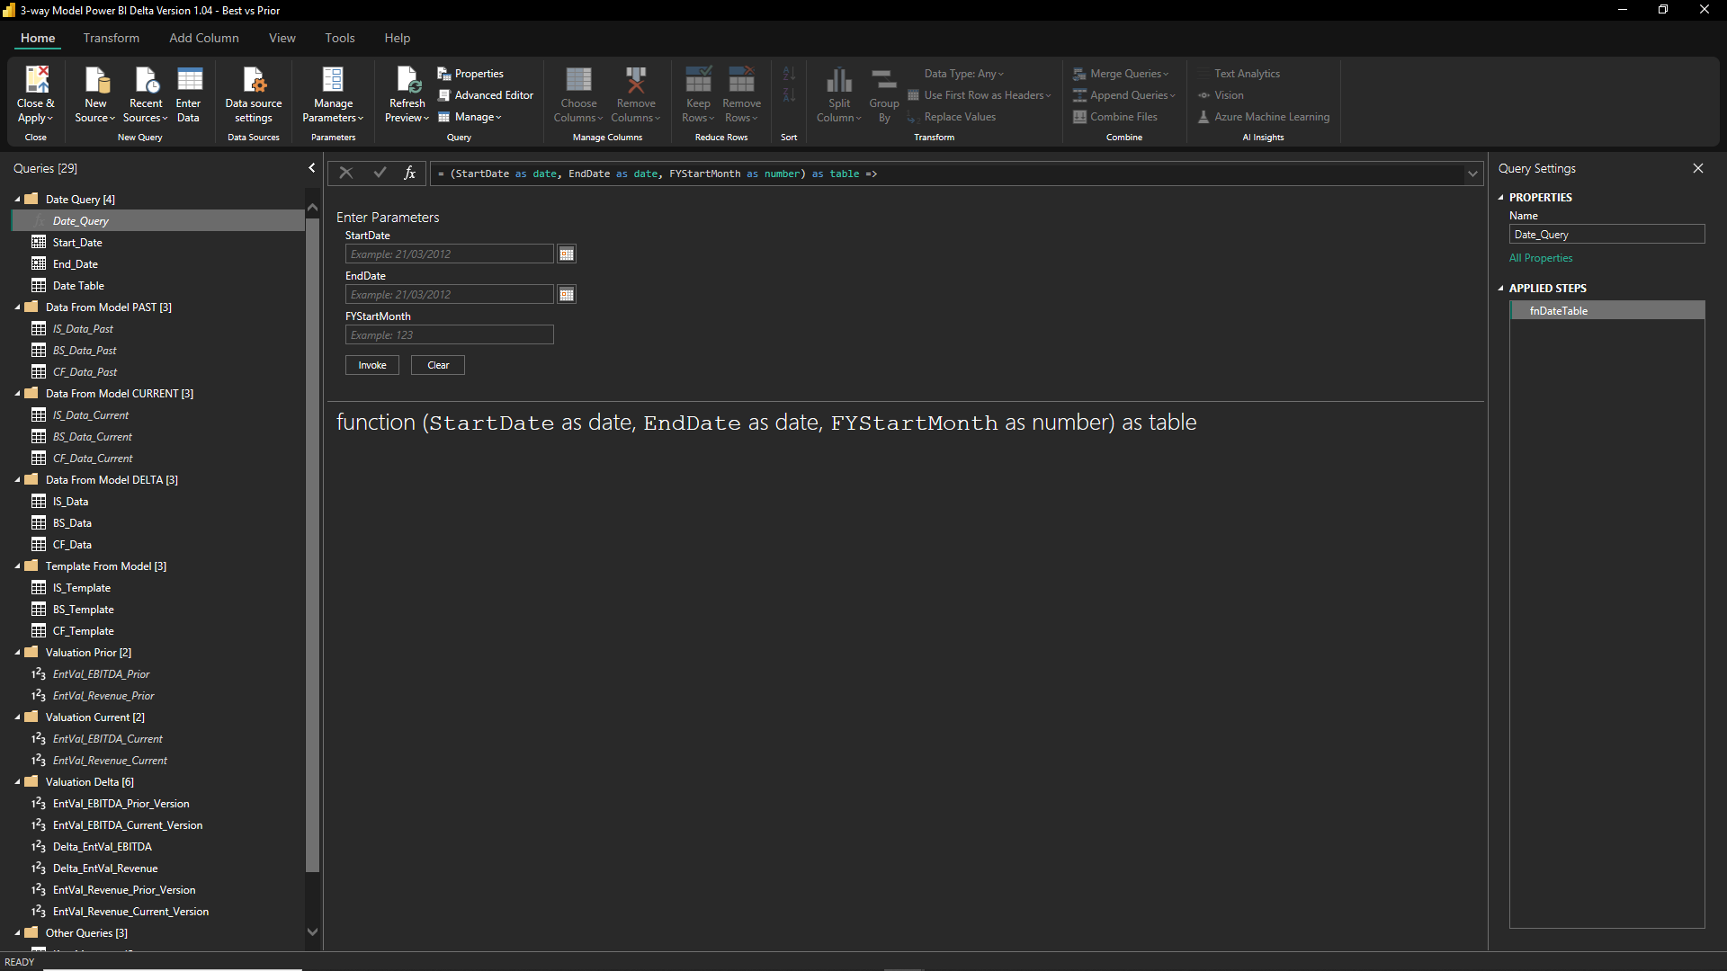
Task: Select the fnDateTable applied step
Action: [x=1607, y=311]
